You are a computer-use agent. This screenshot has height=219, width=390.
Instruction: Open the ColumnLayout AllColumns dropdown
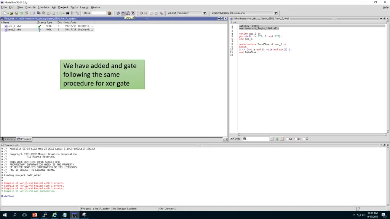click(276, 13)
